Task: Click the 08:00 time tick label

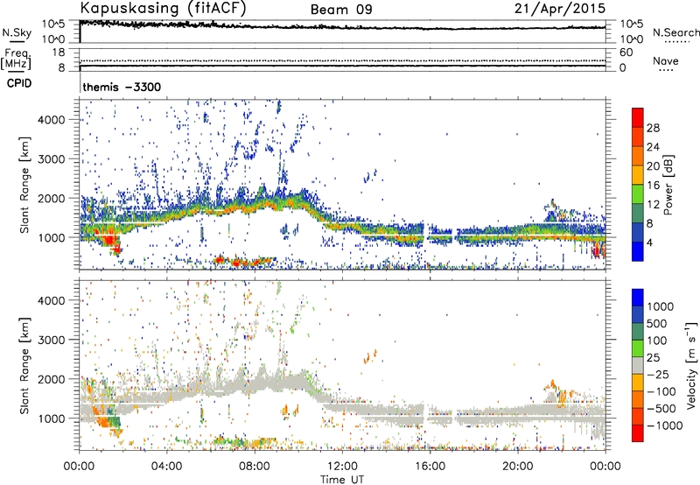Action: click(x=254, y=467)
